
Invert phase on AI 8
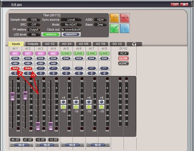point(104,73)
